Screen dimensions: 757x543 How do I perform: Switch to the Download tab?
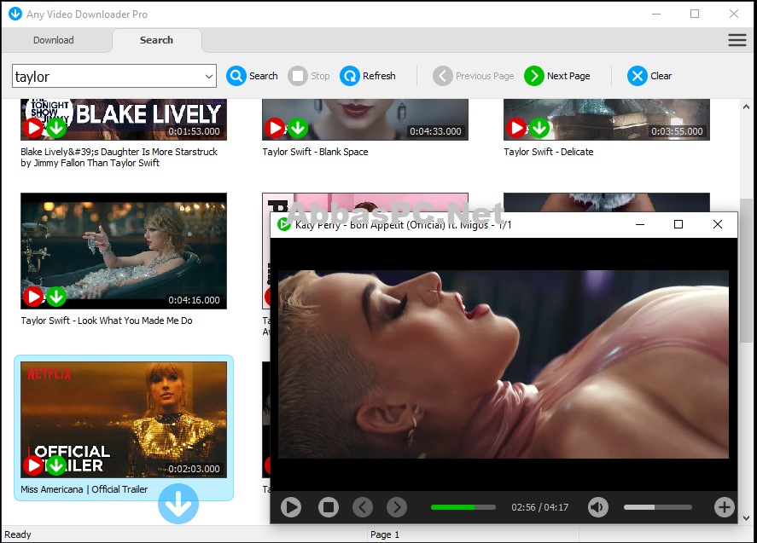(54, 40)
